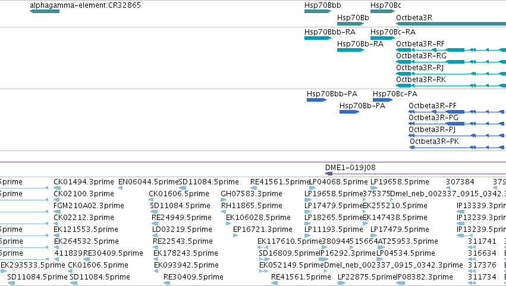
Task: Select EST EK093942.5prime
Action: [x=156, y=272]
